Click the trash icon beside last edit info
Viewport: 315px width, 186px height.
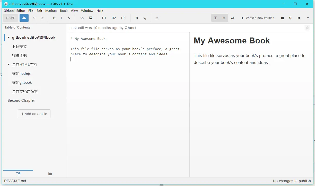307,28
